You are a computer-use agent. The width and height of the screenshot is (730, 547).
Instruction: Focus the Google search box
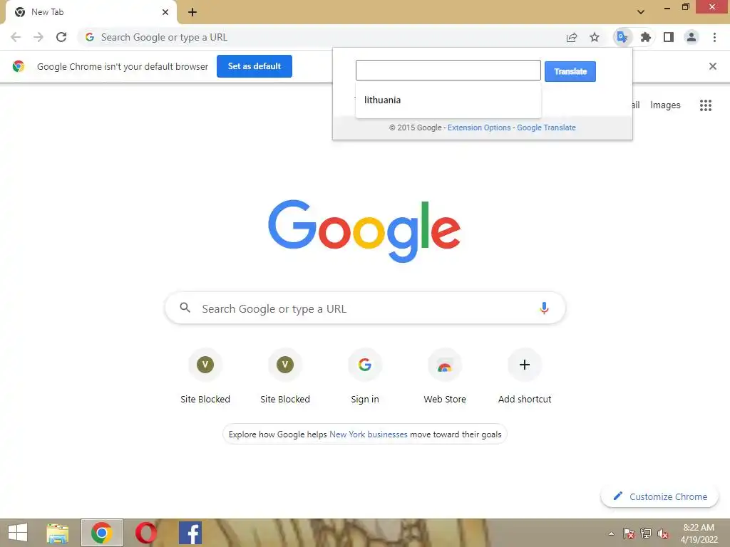(x=366, y=308)
